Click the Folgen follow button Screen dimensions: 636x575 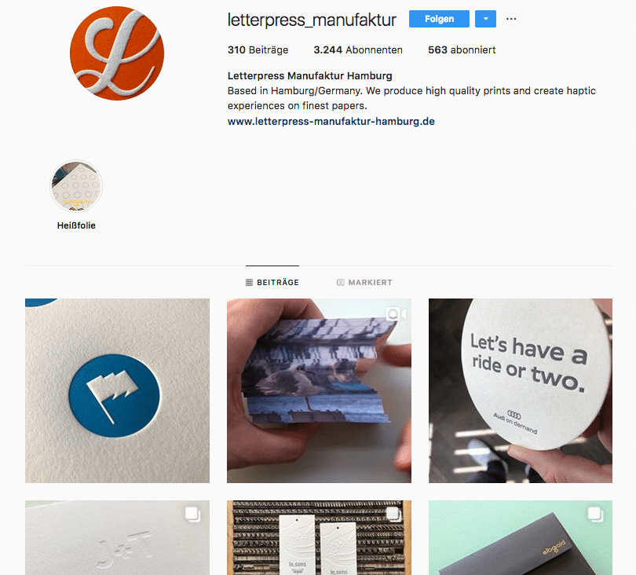coord(439,19)
